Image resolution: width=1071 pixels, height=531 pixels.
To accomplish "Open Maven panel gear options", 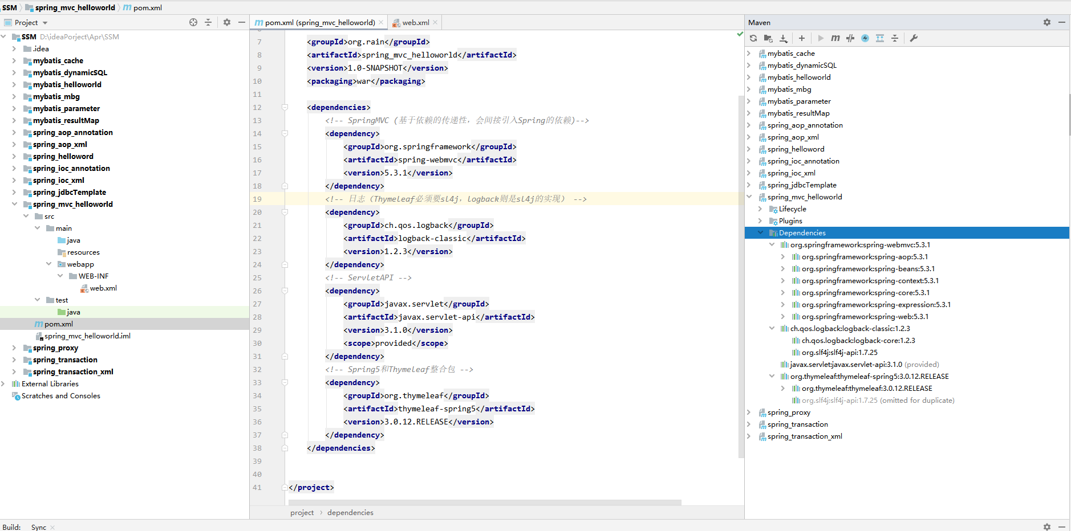I will coord(1047,22).
